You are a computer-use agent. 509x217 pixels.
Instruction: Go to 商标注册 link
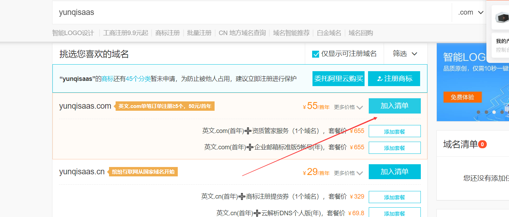pos(168,33)
